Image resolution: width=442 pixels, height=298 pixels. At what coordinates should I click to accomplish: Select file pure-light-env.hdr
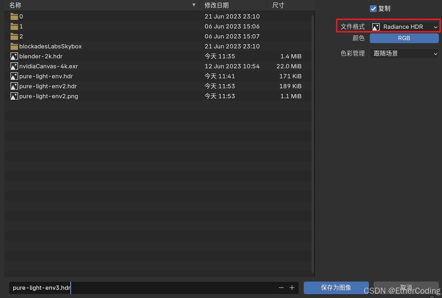tap(46, 76)
